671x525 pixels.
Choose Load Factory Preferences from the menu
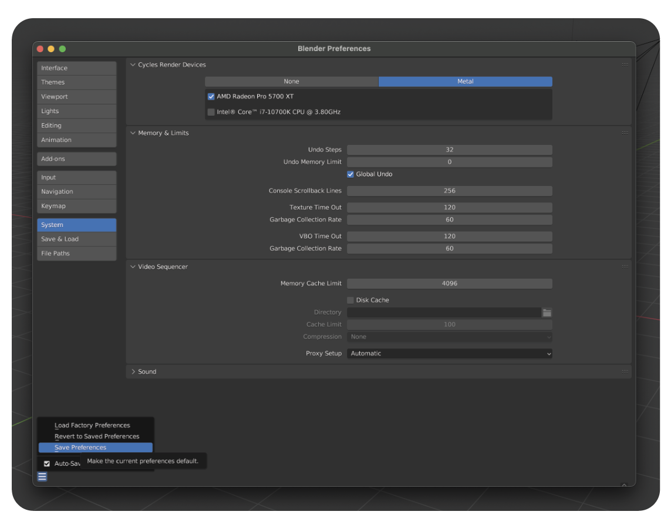96,425
